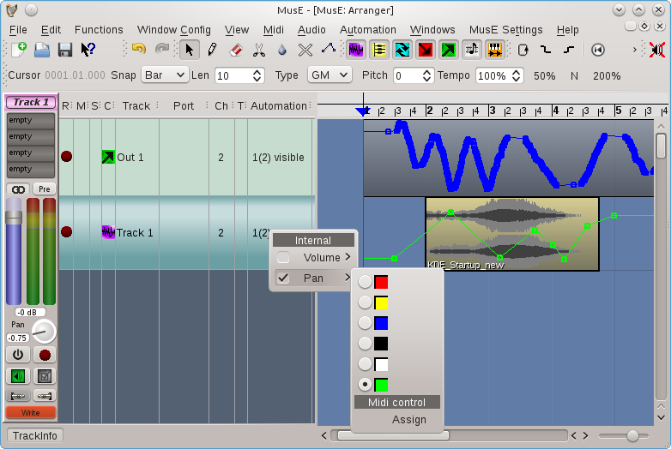Viewport: 671px width, 449px height.
Task: Show midi tracks note icon
Action: 472,50
